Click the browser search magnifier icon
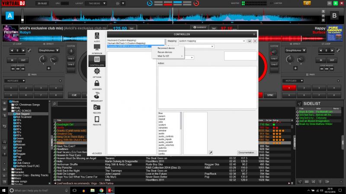 point(54,104)
